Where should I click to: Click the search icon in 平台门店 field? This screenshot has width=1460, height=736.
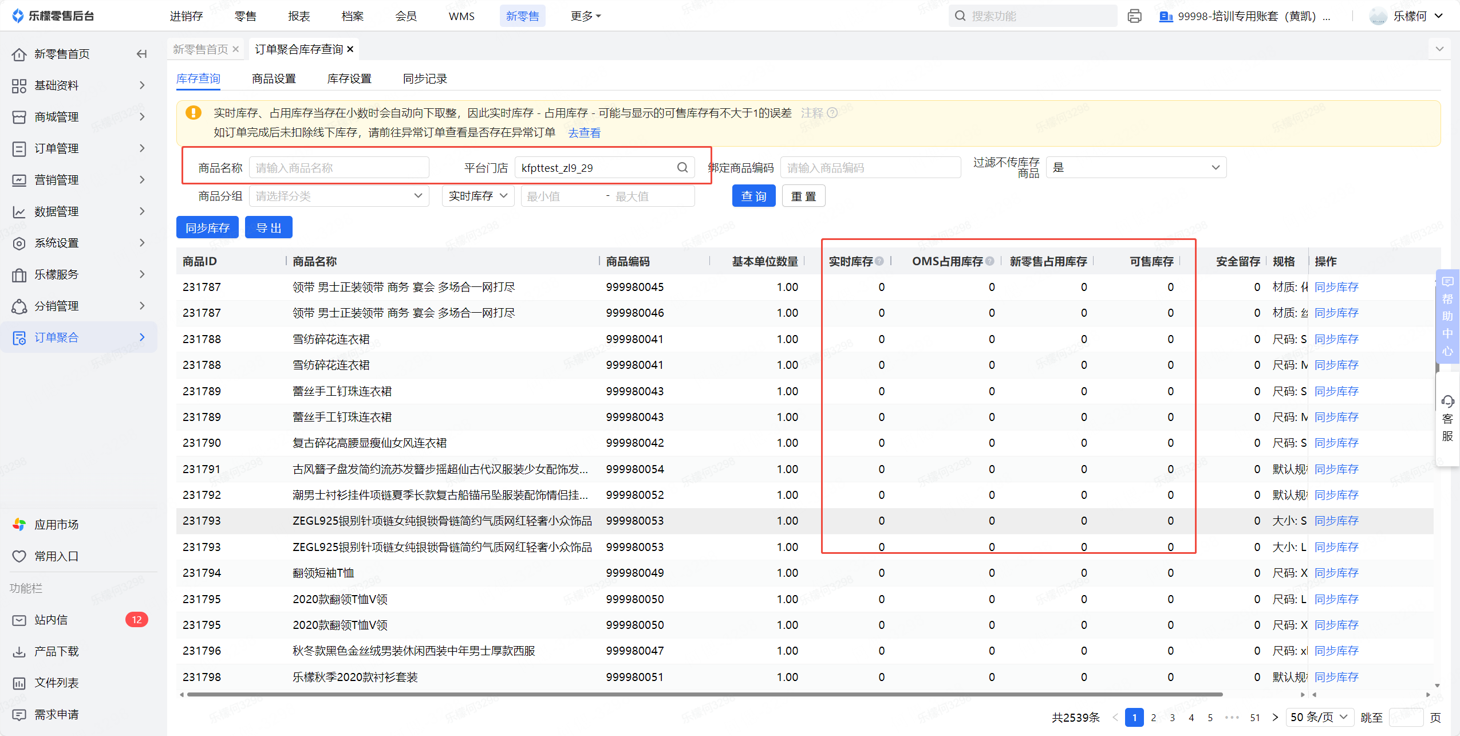point(682,167)
